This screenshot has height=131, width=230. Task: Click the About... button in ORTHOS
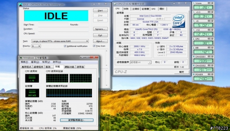coord(100,41)
